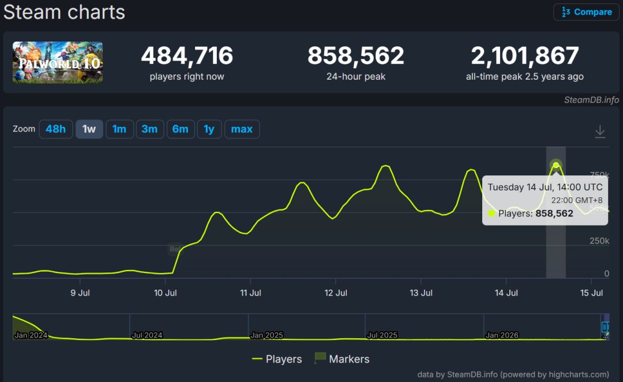This screenshot has width=623, height=382.
Task: Click the 13 Jul axis label
Action: (x=421, y=293)
